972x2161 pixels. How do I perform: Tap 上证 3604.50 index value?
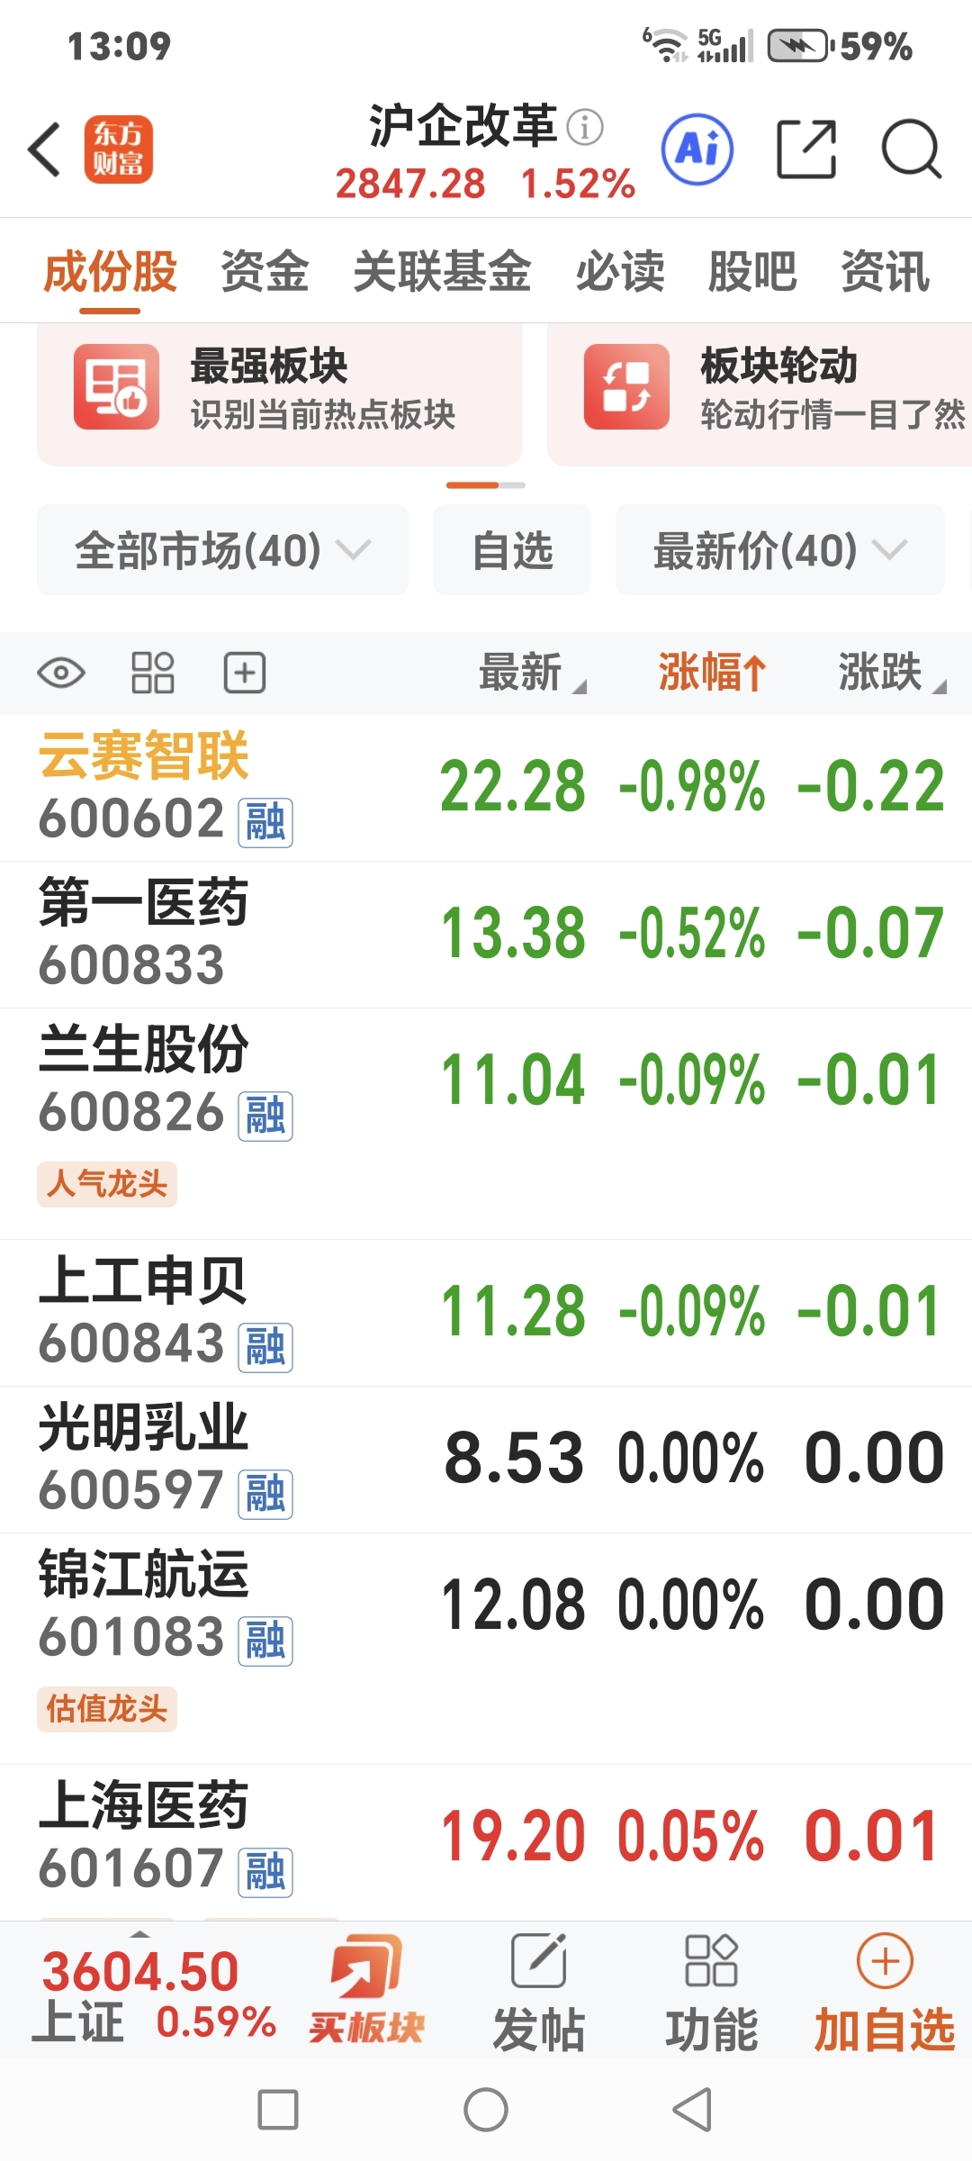pyautogui.click(x=140, y=1972)
